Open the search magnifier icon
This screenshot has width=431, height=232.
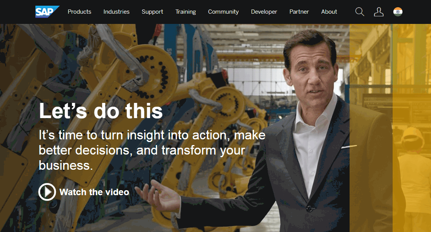coord(359,12)
